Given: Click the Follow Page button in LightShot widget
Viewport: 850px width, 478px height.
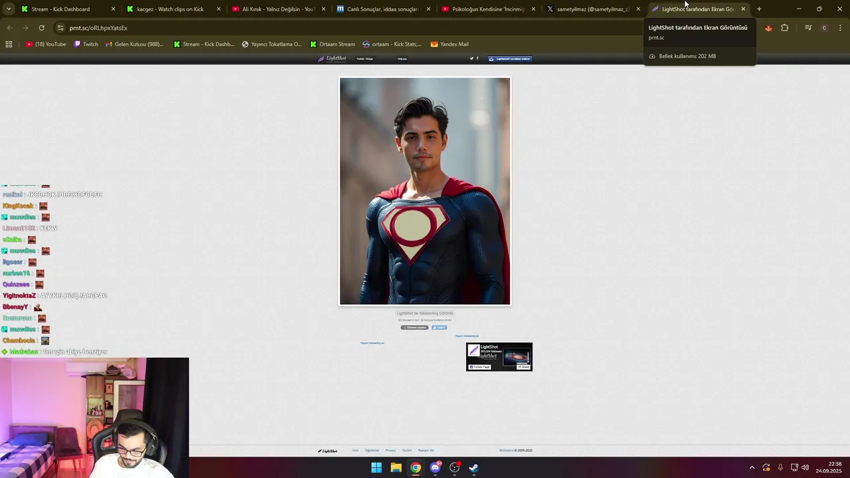Looking at the screenshot, I should 479,367.
